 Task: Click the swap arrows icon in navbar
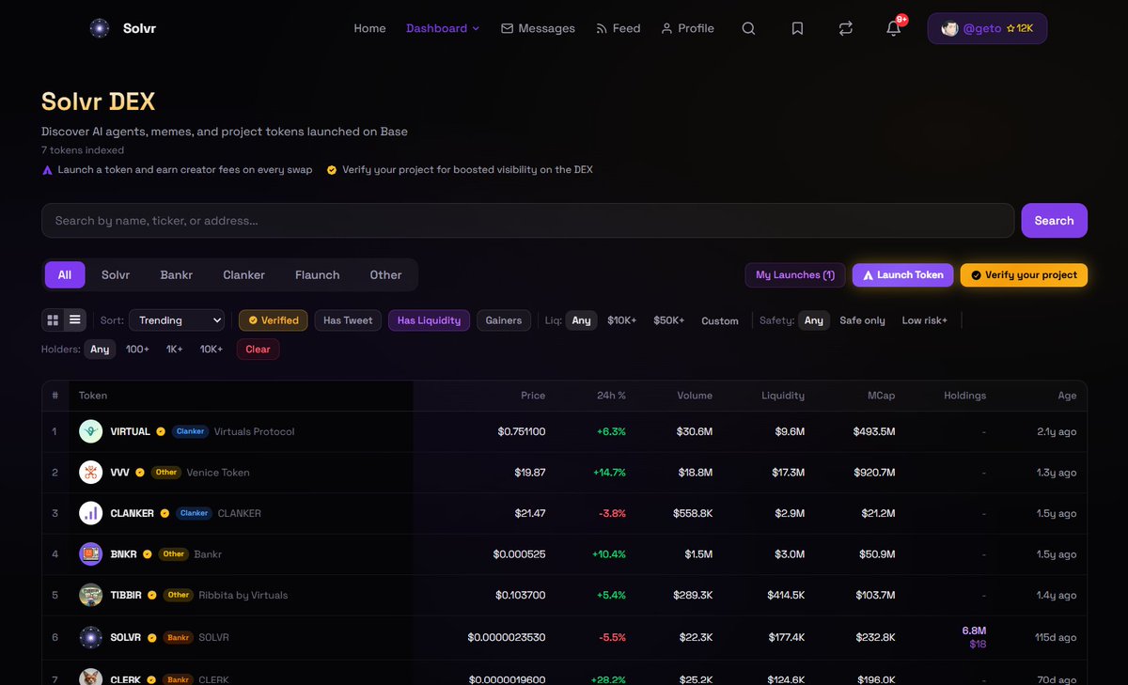(x=846, y=28)
